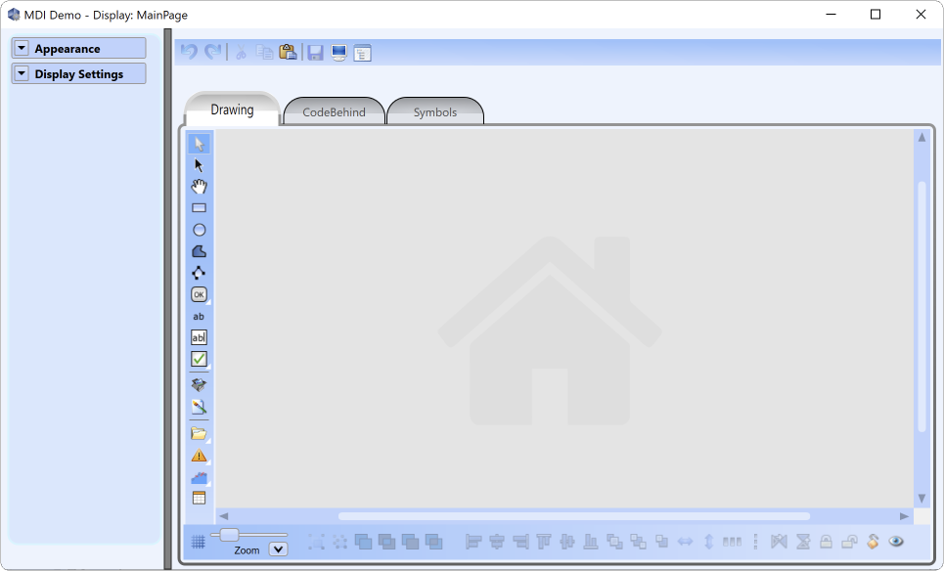Screen dimensions: 944x571
Task: Align selected objects to left edges
Action: point(473,542)
